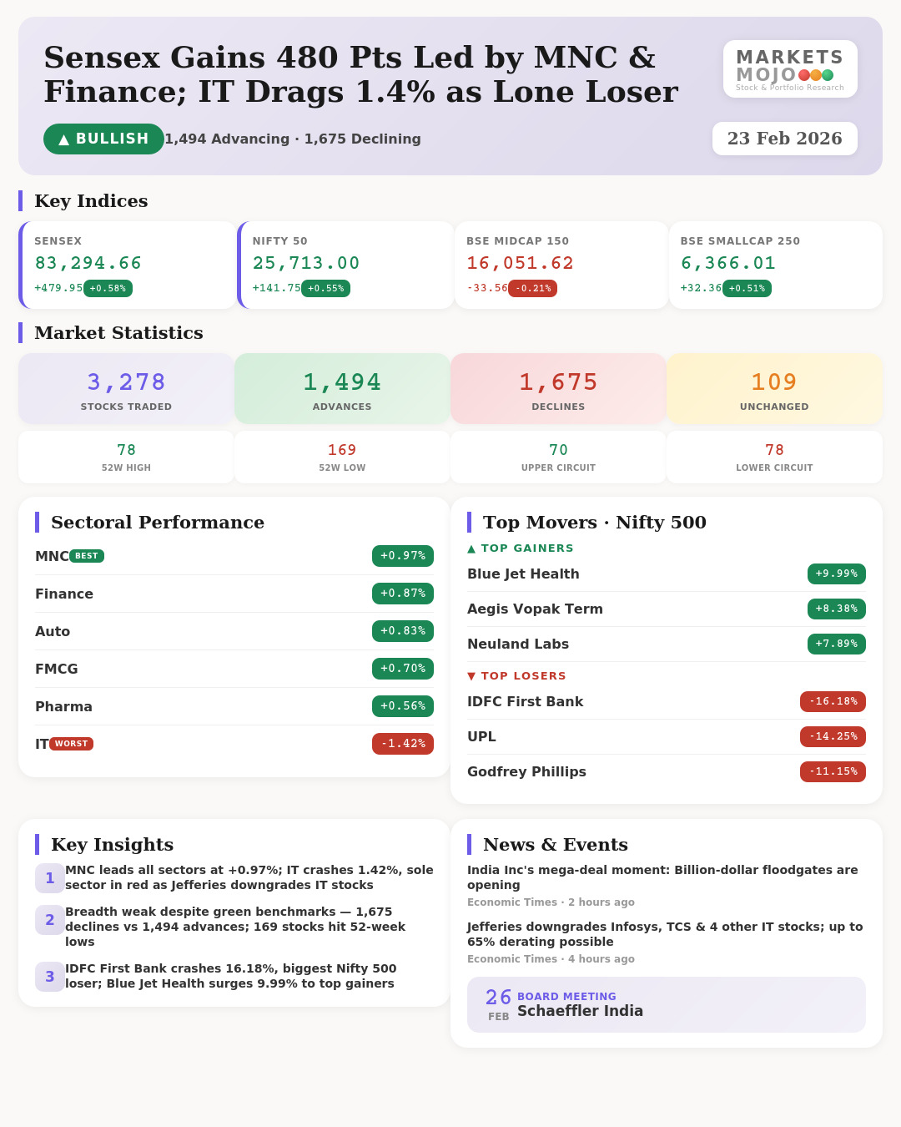Click the WORST badge next to IT
Viewport: 901px width, 1127px height.
tap(71, 744)
